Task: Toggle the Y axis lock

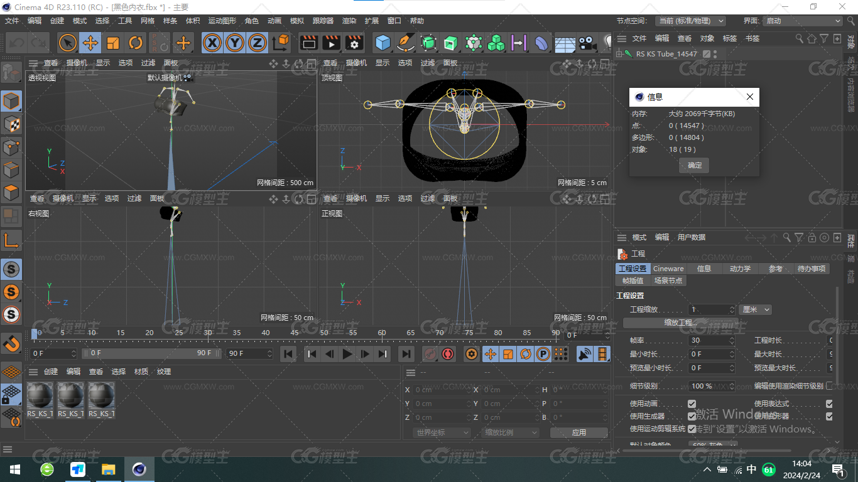Action: tap(235, 43)
